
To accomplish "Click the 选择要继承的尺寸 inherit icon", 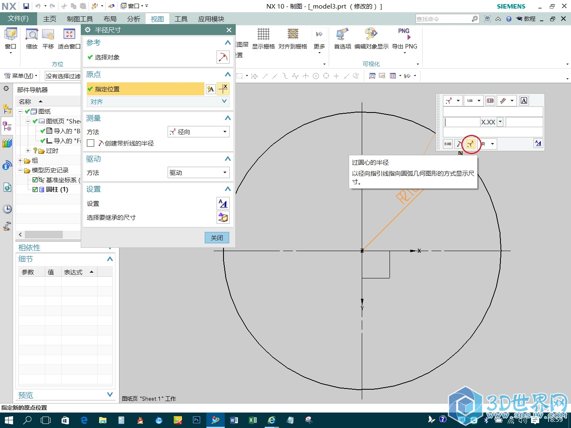I will tap(223, 217).
